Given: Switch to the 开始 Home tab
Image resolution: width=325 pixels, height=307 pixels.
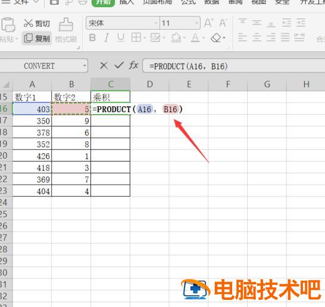Looking at the screenshot, I should [x=103, y=2].
